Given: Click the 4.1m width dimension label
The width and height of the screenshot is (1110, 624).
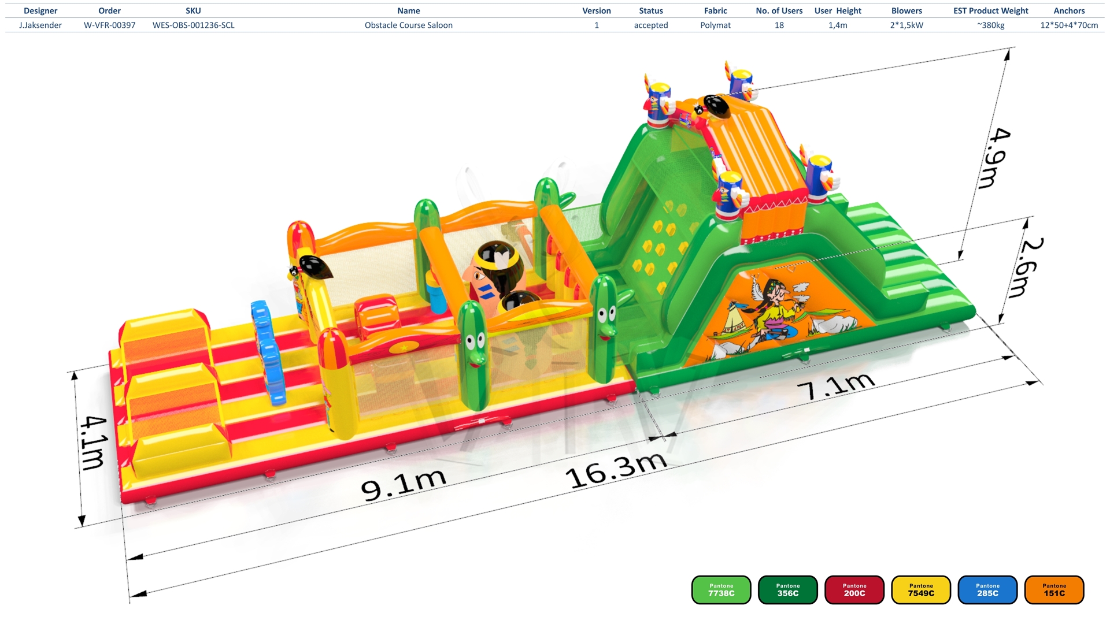Looking at the screenshot, I should click(92, 442).
